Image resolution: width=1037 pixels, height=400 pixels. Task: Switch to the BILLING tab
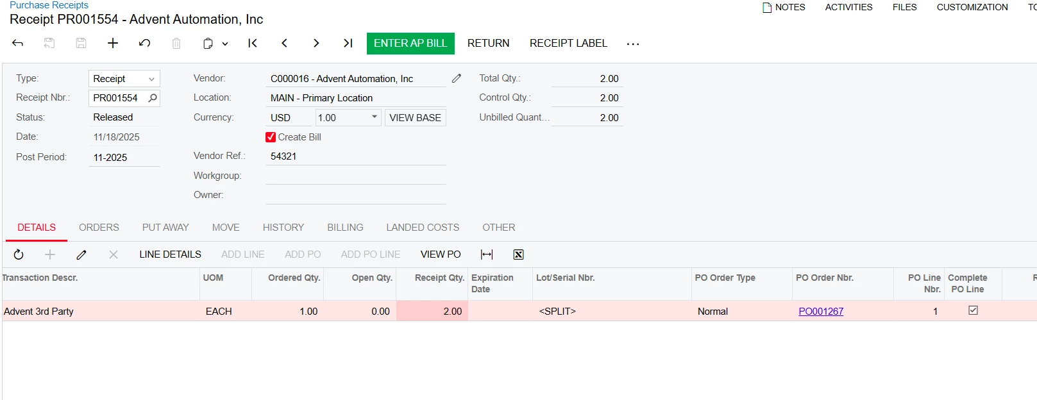tap(345, 228)
